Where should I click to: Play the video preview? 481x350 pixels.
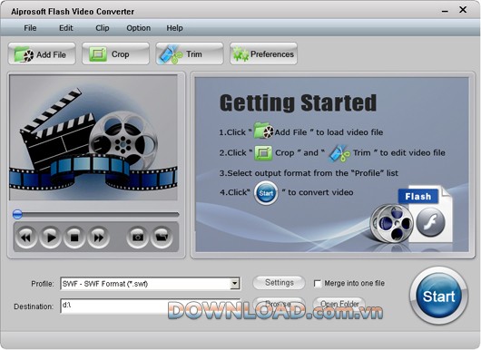tap(50, 237)
